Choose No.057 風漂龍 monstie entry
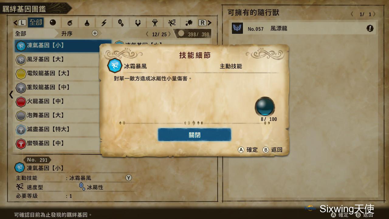This screenshot has width=389, height=219. [x=302, y=29]
